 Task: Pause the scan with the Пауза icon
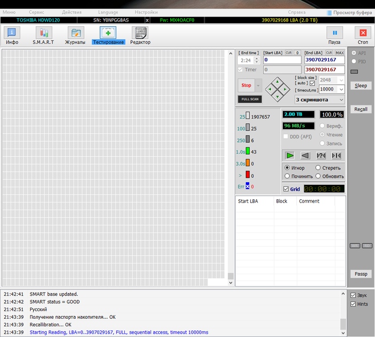334,33
